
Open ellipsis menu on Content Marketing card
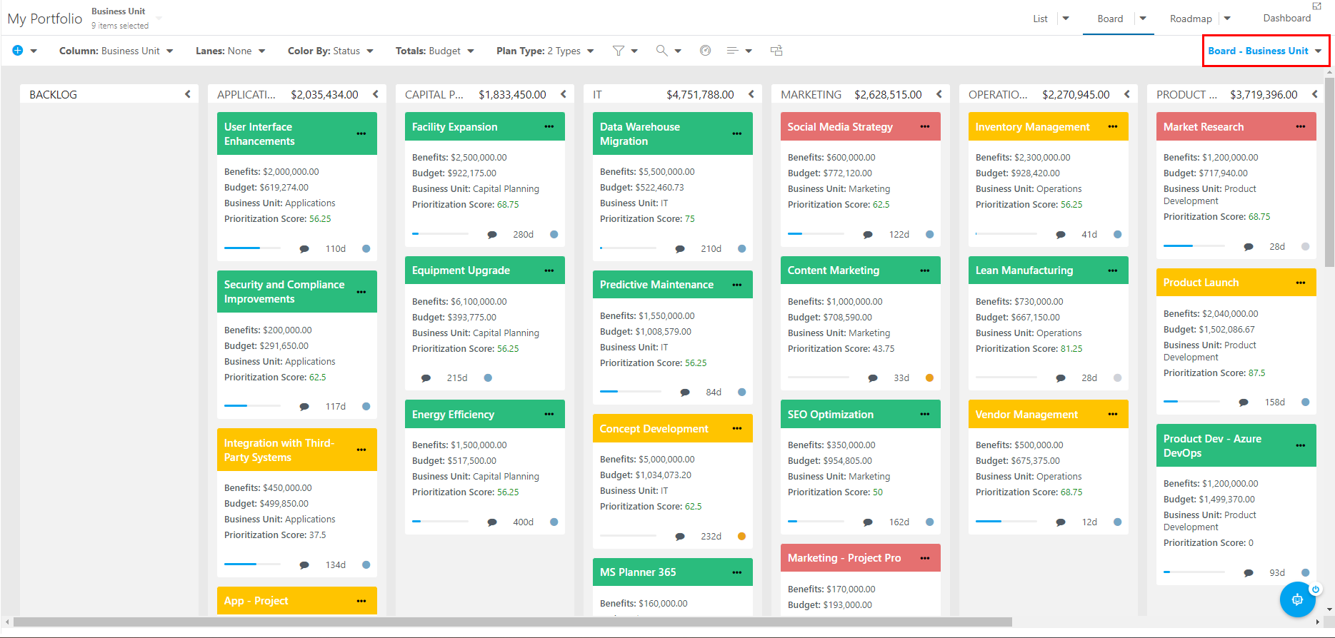click(925, 270)
